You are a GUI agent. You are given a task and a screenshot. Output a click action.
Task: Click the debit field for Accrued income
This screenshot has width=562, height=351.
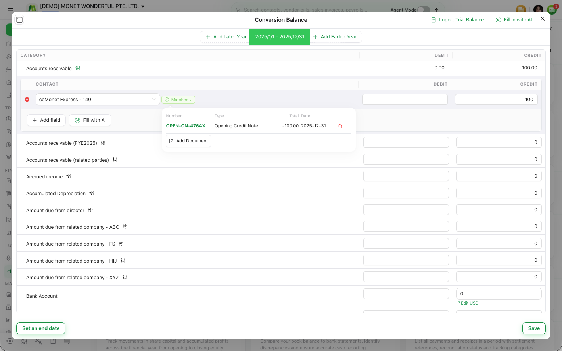point(406,176)
